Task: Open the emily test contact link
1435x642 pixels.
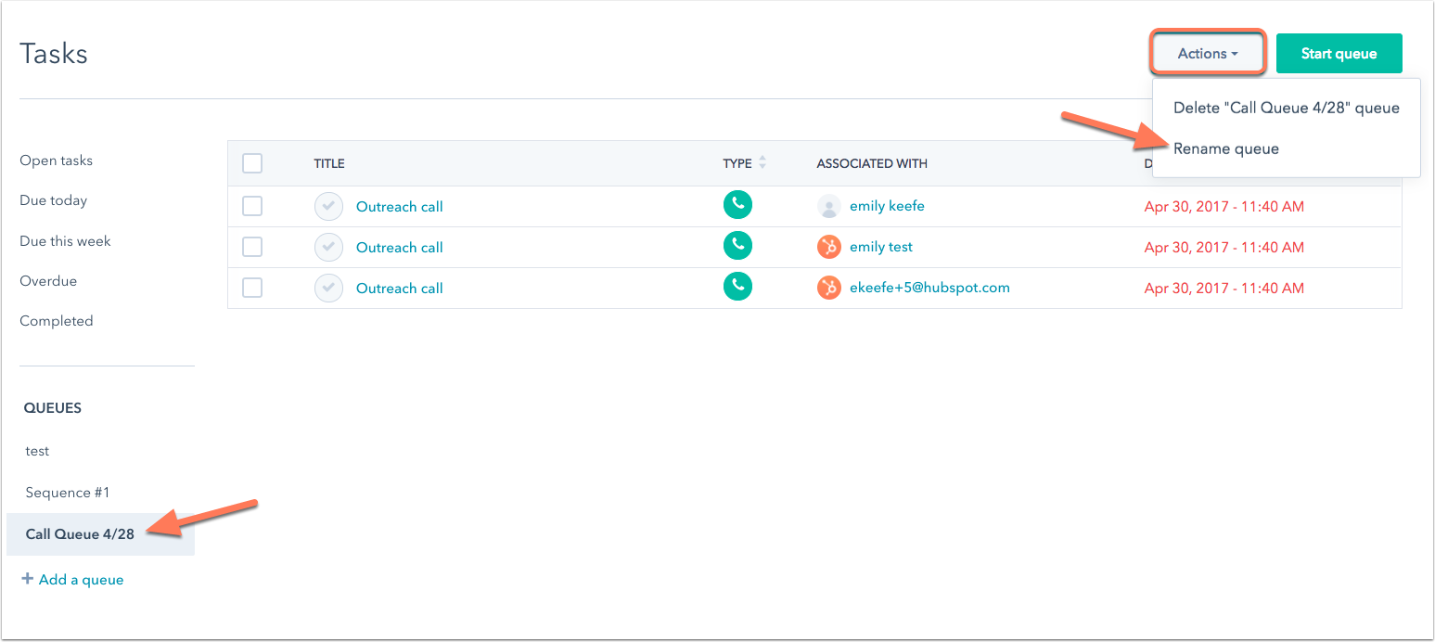Action: click(x=881, y=247)
